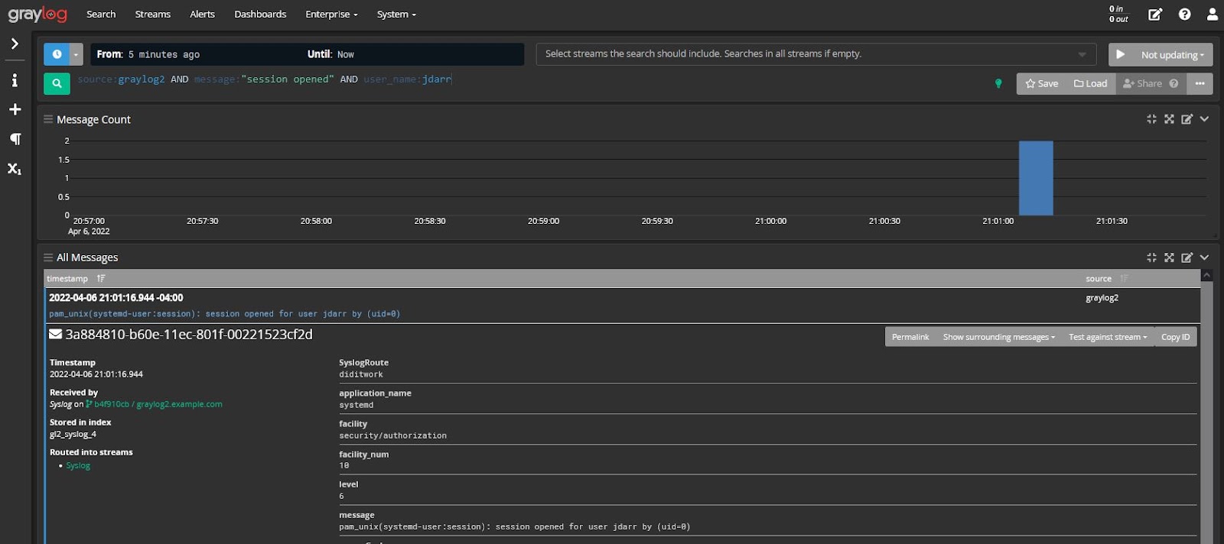Open sidebar highlighting paragraph icon

tap(15, 139)
